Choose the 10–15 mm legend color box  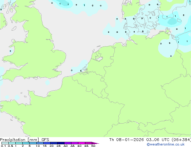40,143
